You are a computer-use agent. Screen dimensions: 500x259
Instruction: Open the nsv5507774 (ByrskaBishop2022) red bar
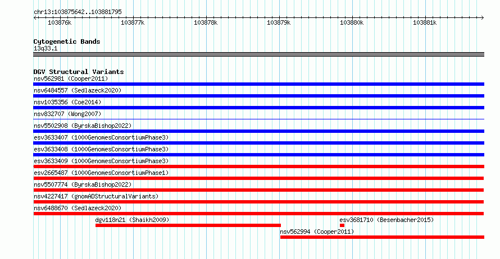click(x=258, y=190)
